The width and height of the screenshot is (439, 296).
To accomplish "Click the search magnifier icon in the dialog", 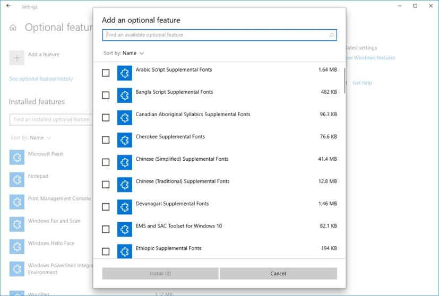I will pyautogui.click(x=331, y=35).
